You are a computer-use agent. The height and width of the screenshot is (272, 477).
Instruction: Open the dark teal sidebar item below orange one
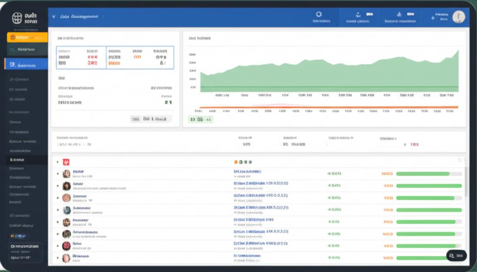point(27,49)
